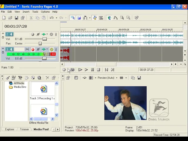The height and width of the screenshot is (141, 188).
Task: Open the Options menu
Action: [45, 12]
